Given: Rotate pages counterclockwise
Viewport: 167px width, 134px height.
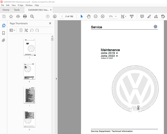Looking at the screenshot, I should tap(32, 30).
